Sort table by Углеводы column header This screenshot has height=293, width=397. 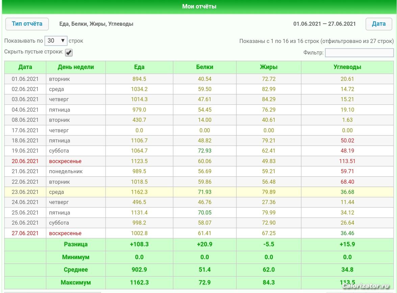coord(347,67)
